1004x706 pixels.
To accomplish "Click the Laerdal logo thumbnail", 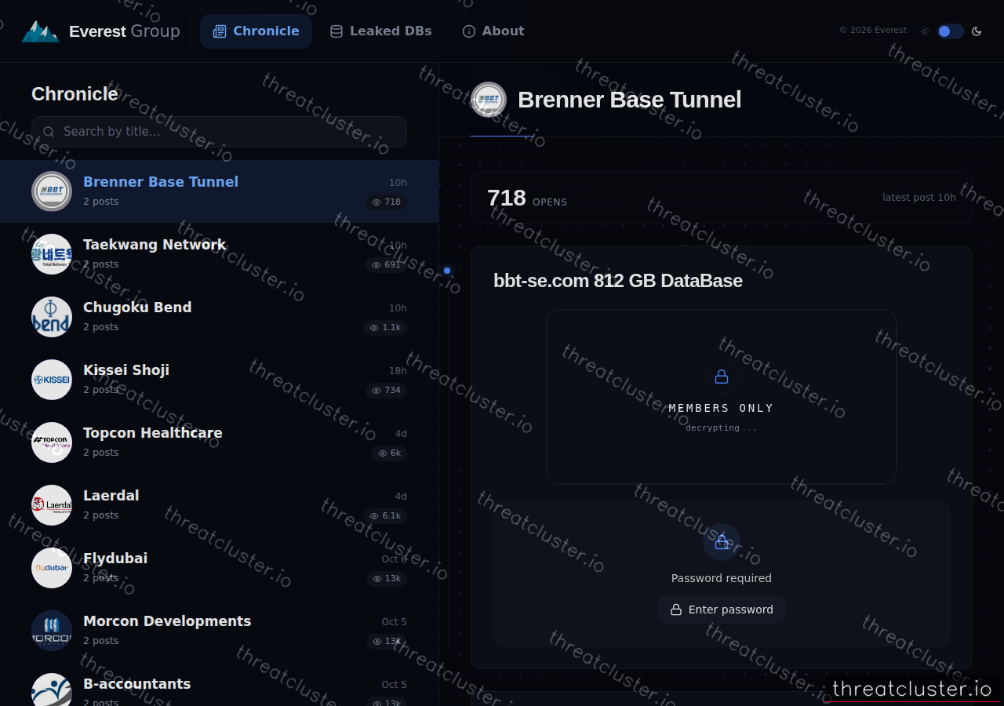I will point(52,505).
